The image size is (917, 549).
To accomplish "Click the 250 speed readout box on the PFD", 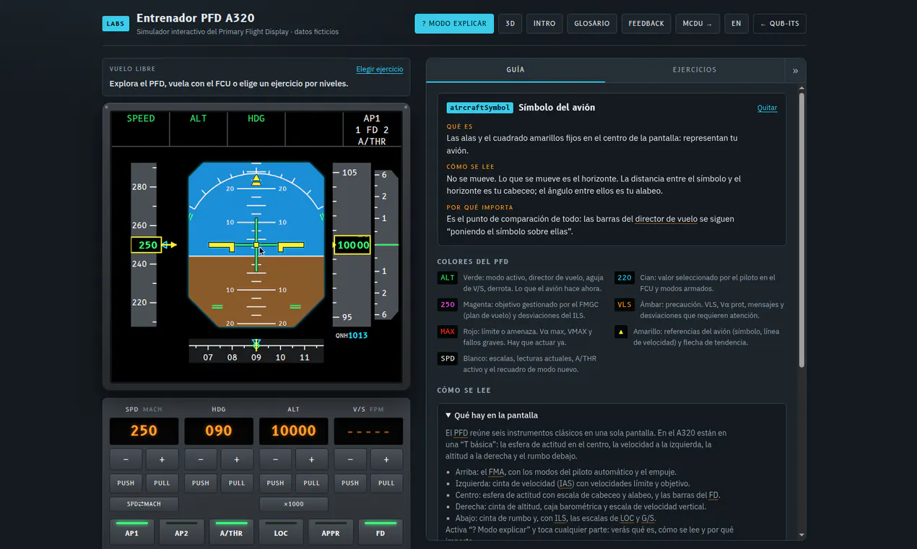I will 146,245.
